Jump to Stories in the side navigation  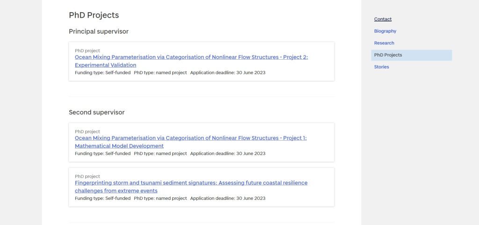click(x=381, y=67)
